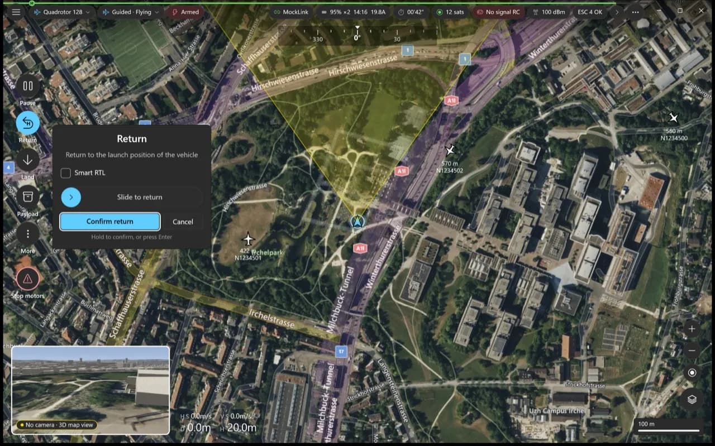Select aircraft N1234502 on the map
Image resolution: width=715 pixels, height=446 pixels.
click(450, 150)
